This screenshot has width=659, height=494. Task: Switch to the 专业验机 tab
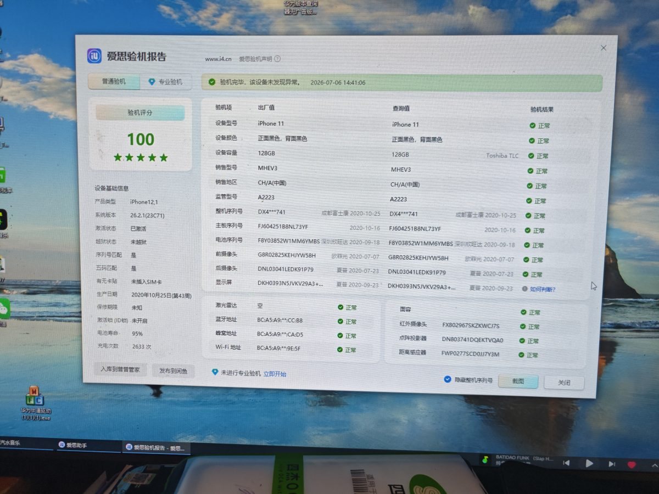tap(166, 82)
